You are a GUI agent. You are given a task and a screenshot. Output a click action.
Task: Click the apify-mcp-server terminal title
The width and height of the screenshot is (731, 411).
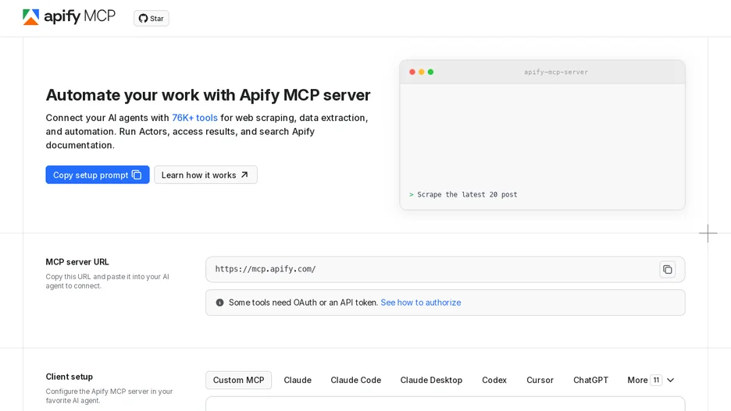click(556, 73)
